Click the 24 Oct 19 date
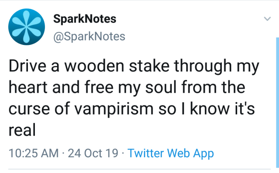This screenshot has height=173, width=279. point(93,153)
